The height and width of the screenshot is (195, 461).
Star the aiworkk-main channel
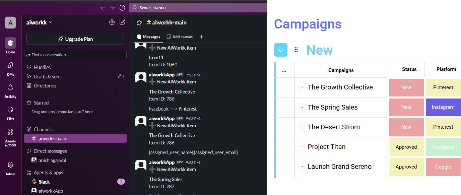click(x=139, y=22)
